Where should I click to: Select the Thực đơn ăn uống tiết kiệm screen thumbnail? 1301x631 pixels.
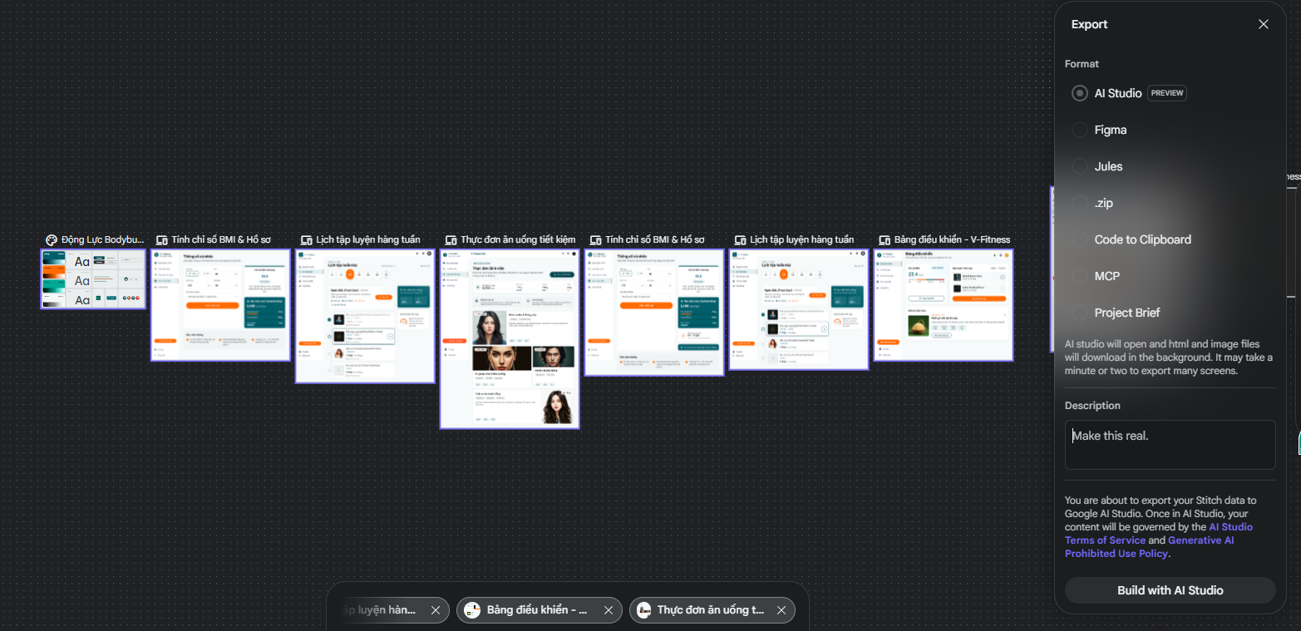point(510,339)
